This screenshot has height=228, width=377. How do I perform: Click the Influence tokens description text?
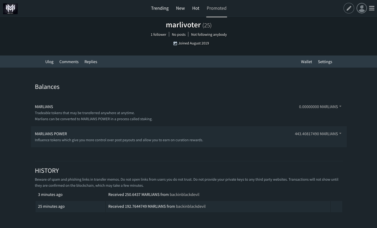(119, 140)
